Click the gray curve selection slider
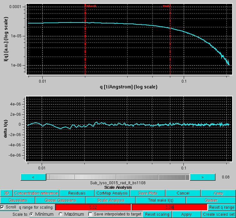 point(118,177)
